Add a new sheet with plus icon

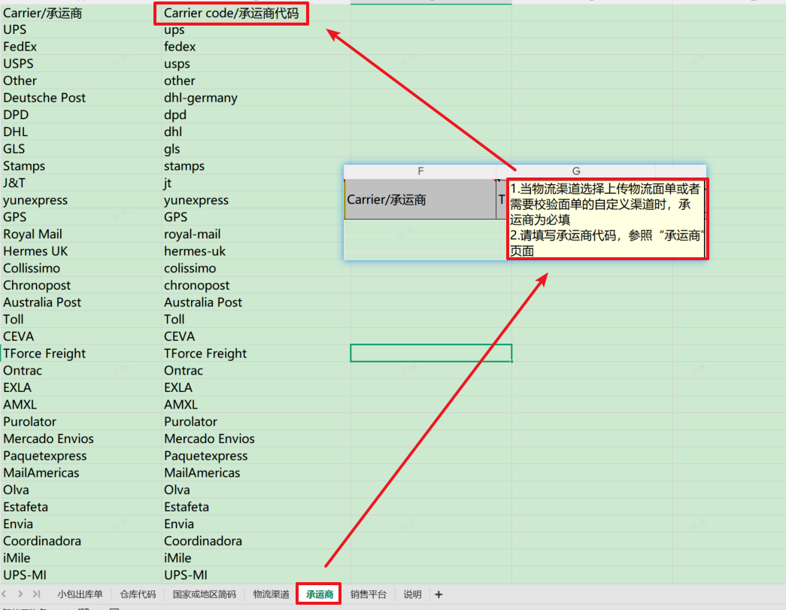[x=439, y=594]
